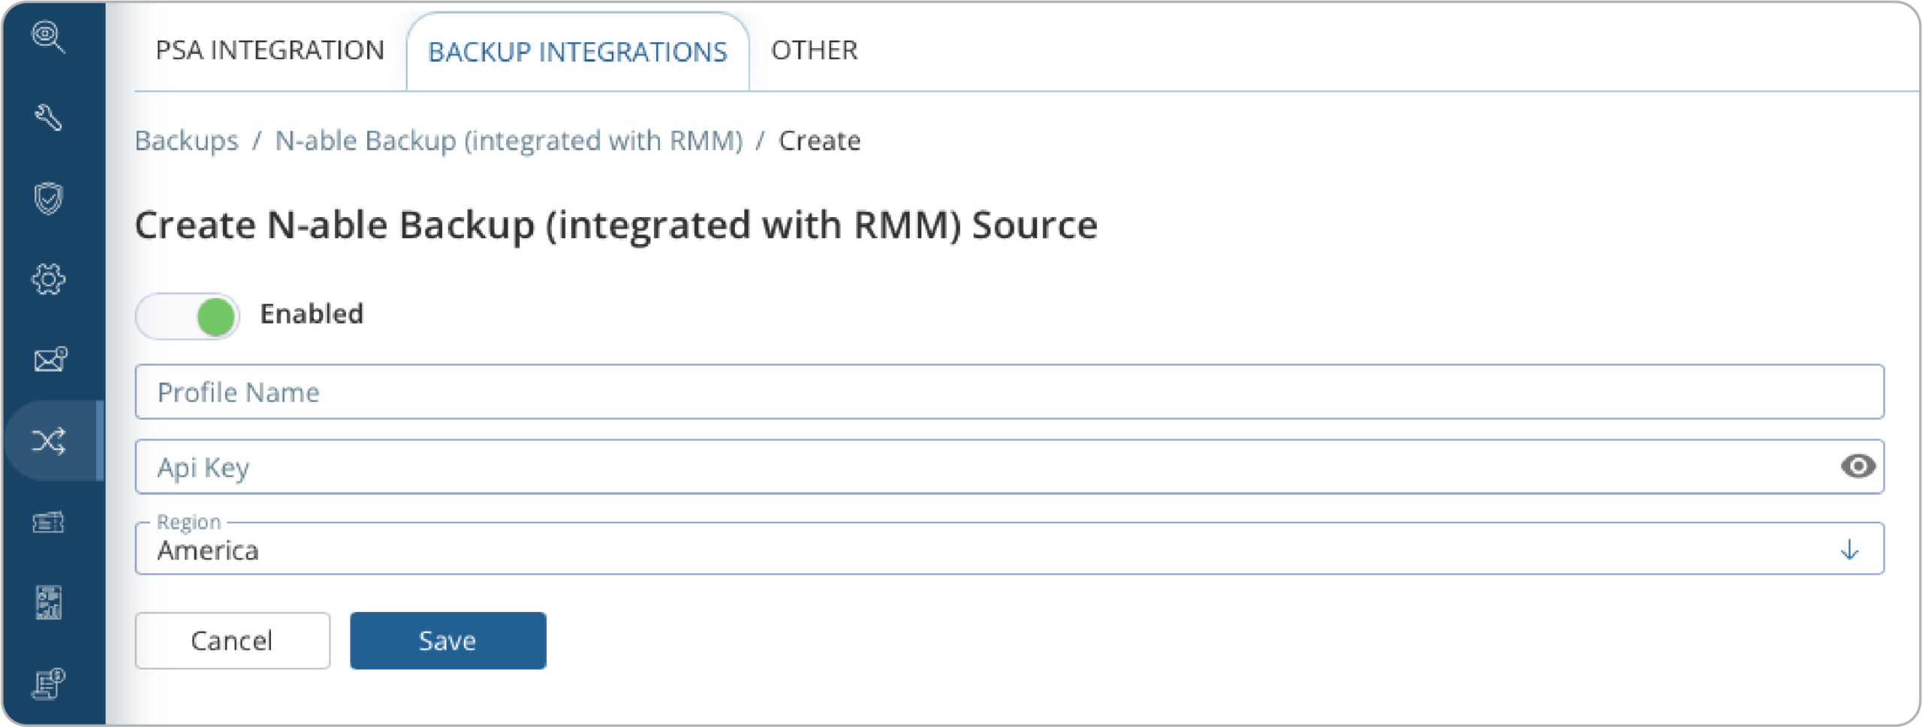Open the magnifier search sidebar icon

click(48, 36)
